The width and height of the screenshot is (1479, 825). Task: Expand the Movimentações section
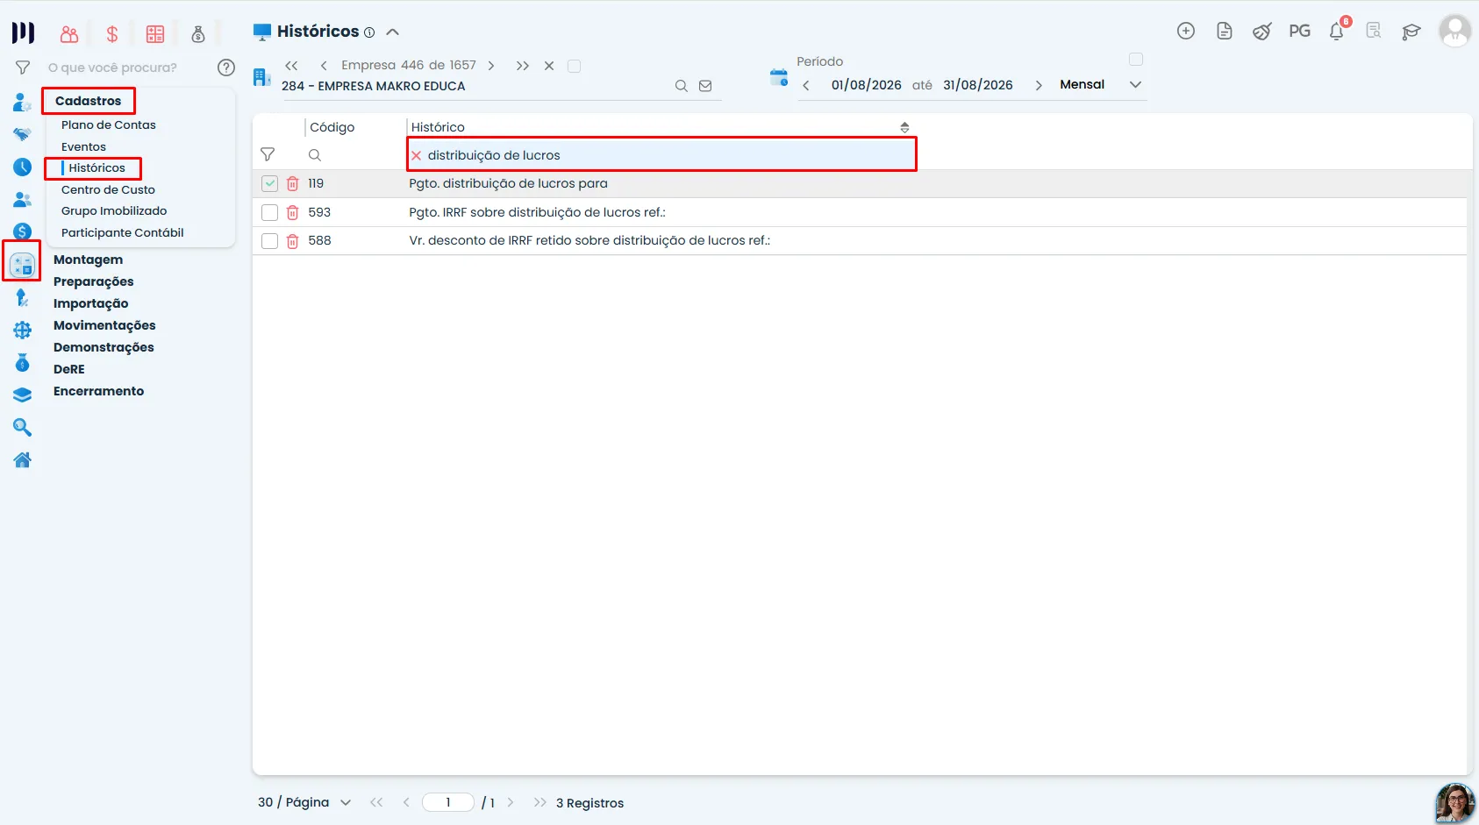(104, 325)
